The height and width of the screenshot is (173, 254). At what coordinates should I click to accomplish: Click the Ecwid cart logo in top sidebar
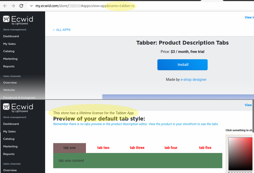point(6,19)
